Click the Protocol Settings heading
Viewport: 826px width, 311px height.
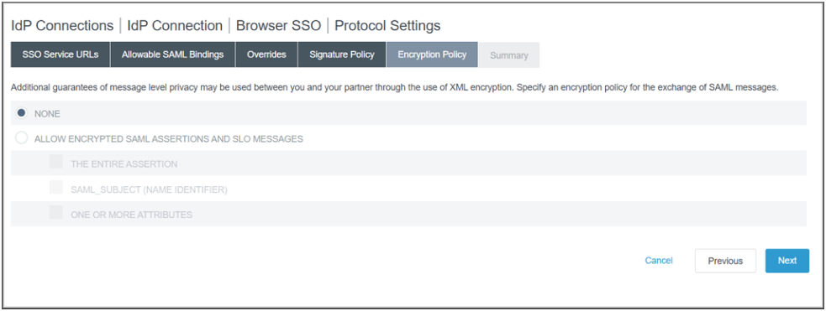click(387, 26)
